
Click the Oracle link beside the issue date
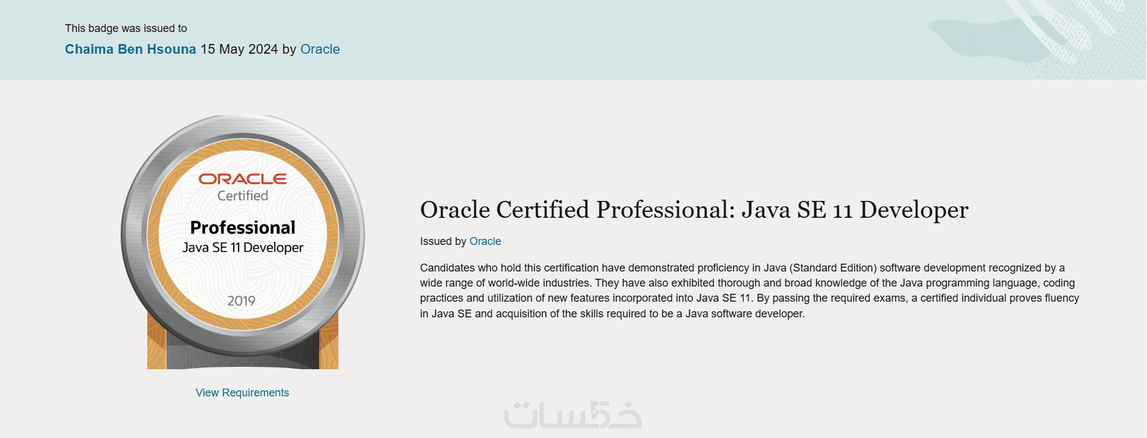pyautogui.click(x=320, y=49)
